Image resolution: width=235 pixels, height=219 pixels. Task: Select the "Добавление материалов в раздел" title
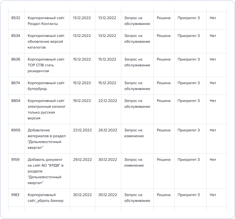pos(46,136)
